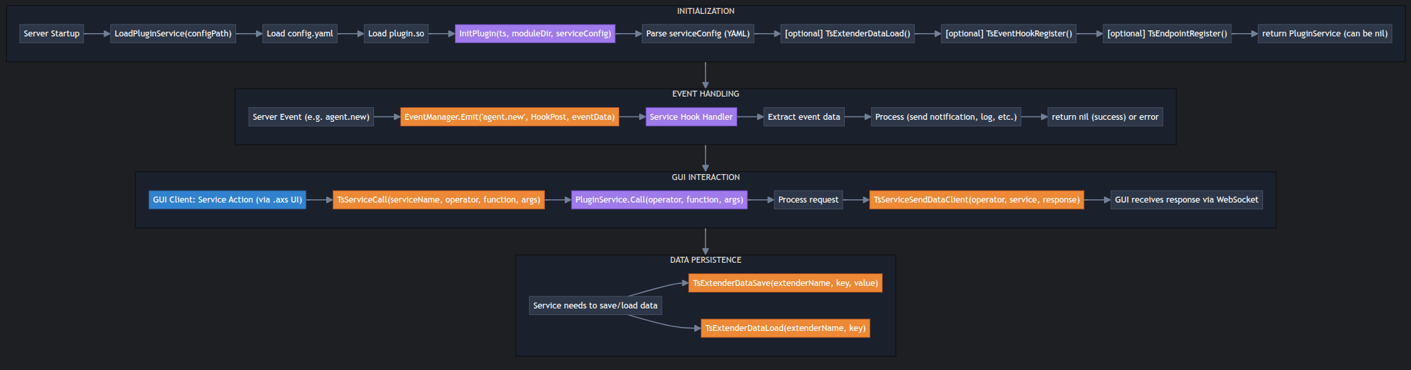Click the blue GUI Client Service Action node

click(x=227, y=200)
